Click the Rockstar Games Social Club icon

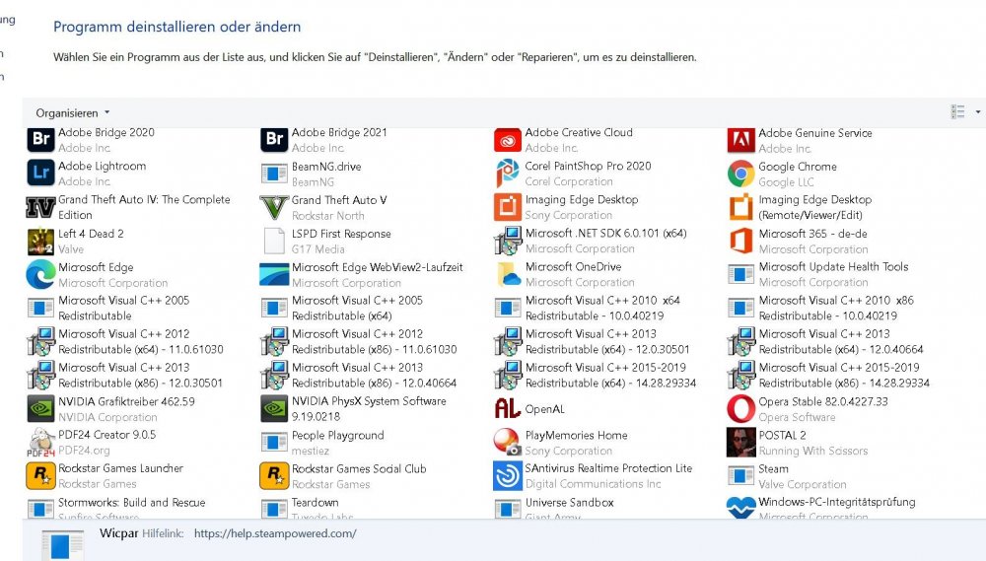(274, 476)
